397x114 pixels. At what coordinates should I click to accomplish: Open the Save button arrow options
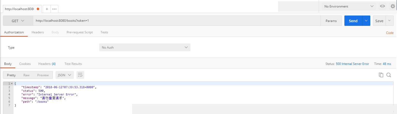(389, 21)
